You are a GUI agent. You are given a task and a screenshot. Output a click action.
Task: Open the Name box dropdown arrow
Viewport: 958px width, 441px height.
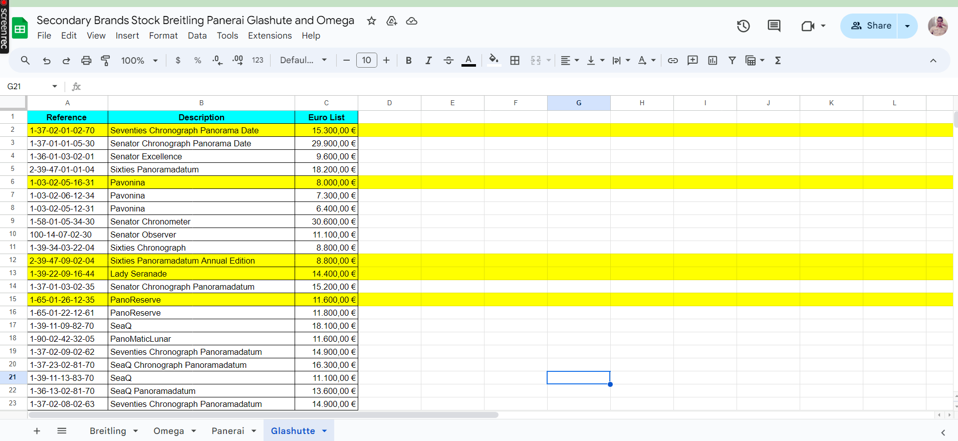pyautogui.click(x=55, y=86)
